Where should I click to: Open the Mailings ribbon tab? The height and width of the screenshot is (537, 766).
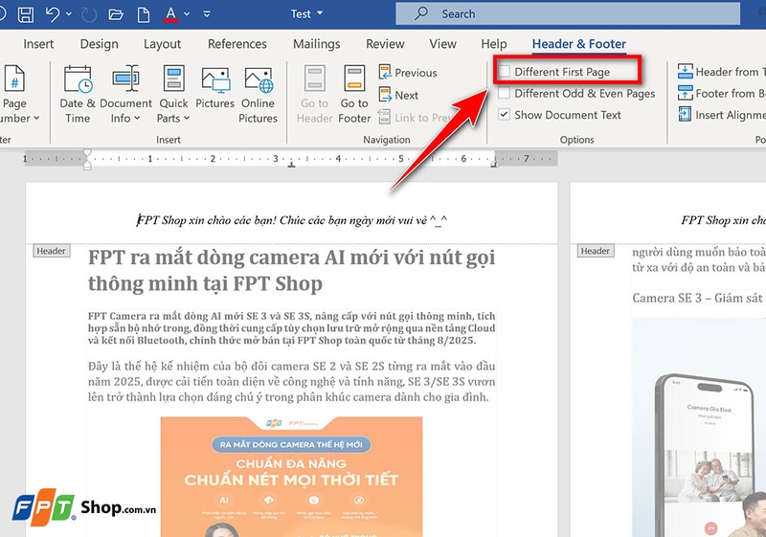[317, 44]
